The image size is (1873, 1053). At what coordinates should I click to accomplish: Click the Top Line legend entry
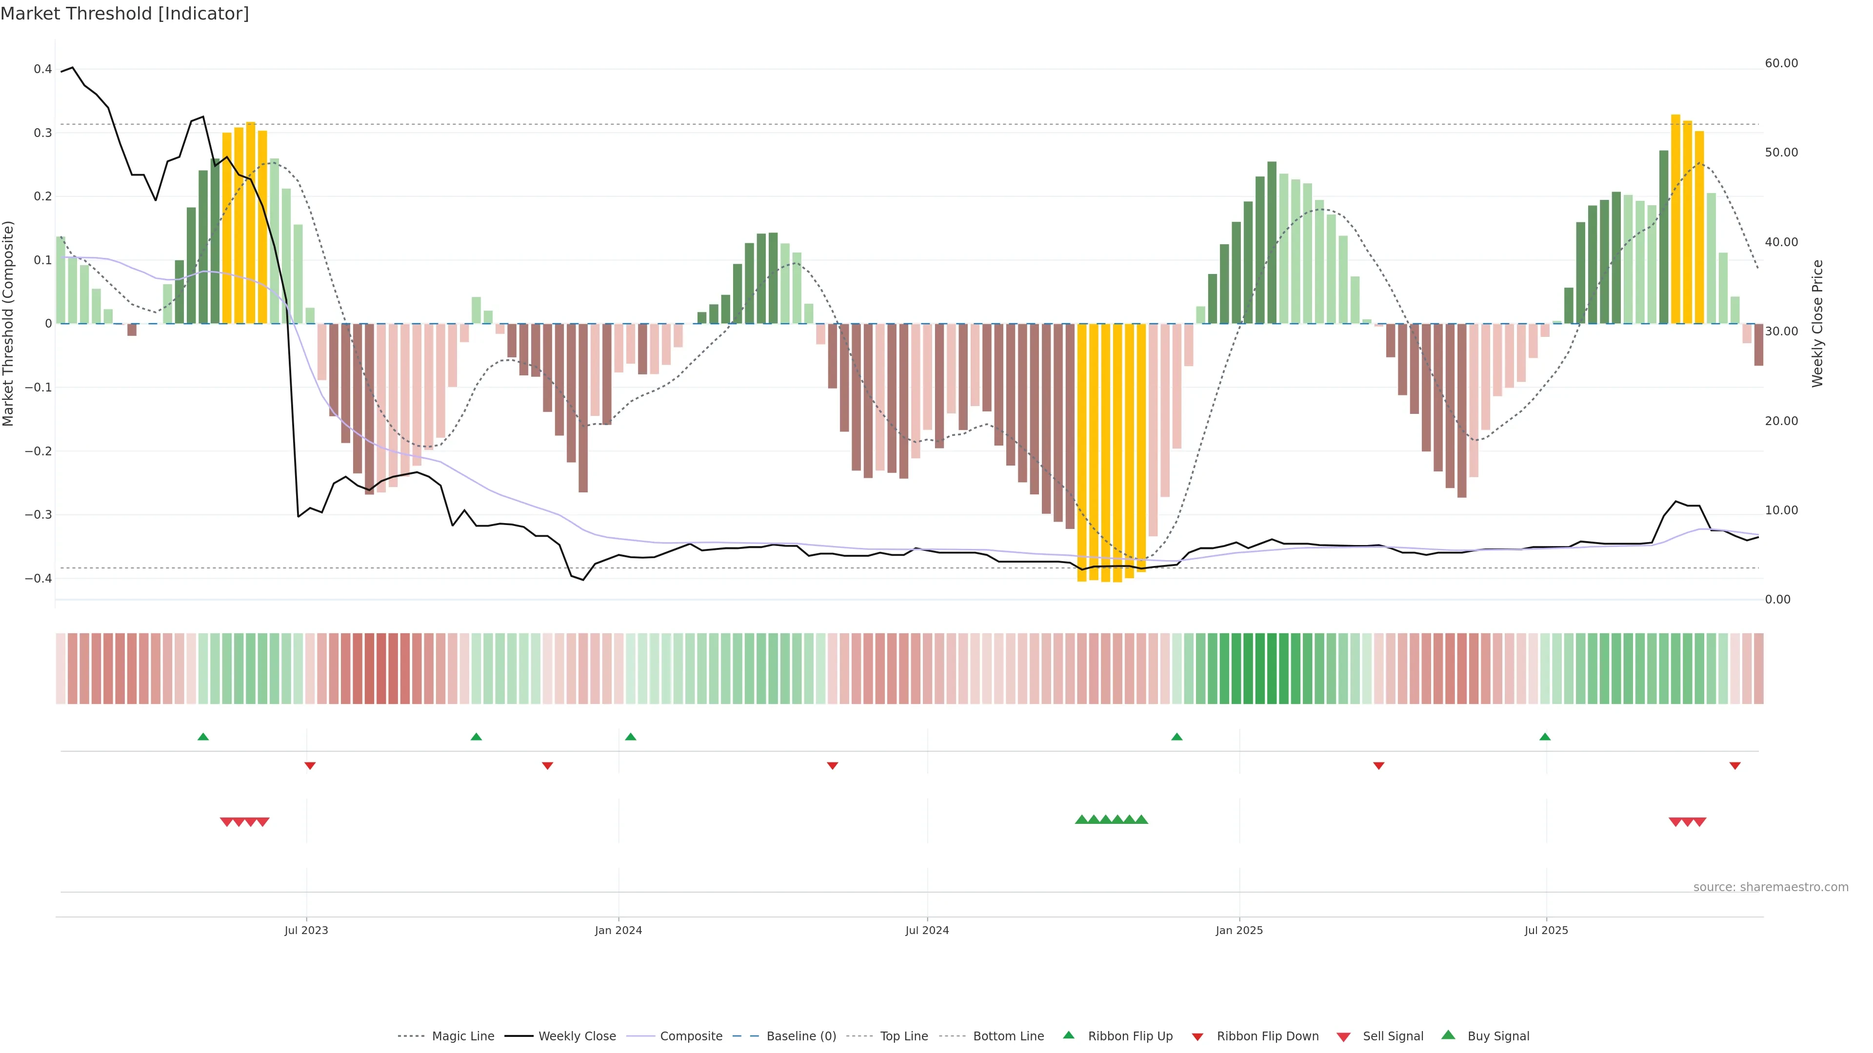click(904, 1036)
